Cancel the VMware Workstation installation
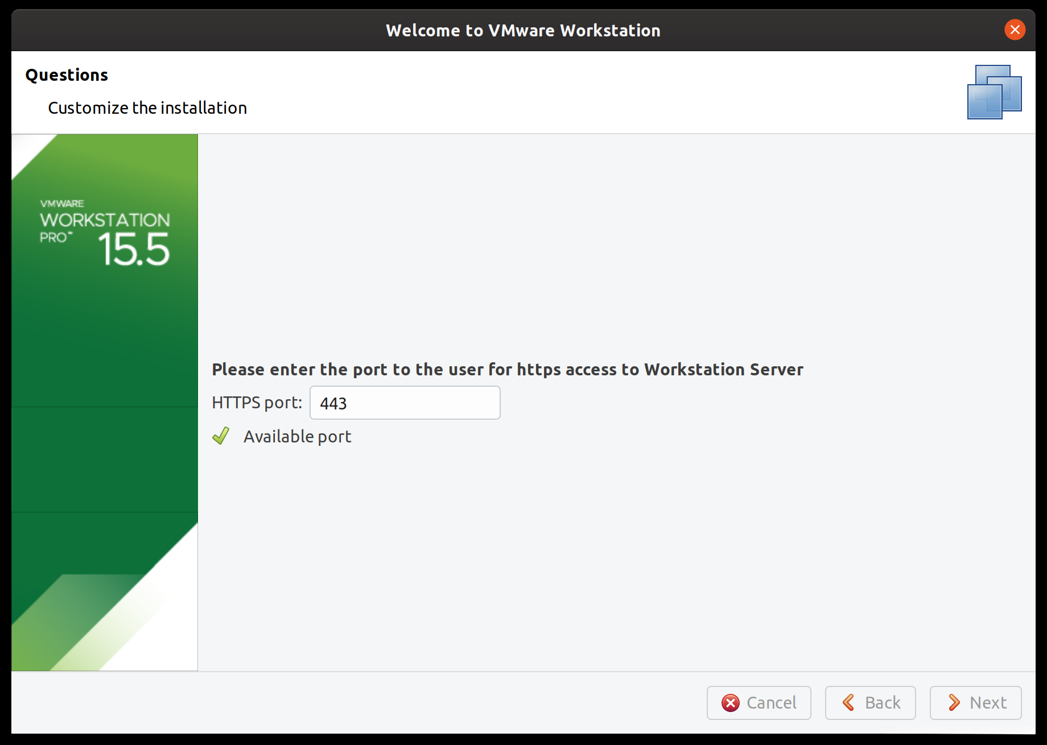The image size is (1047, 745). [759, 702]
